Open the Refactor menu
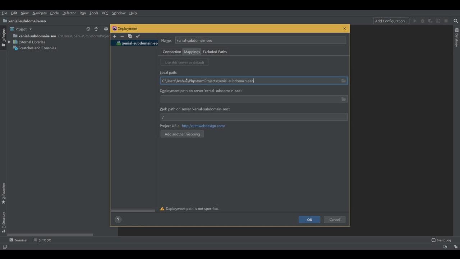460x259 pixels. 69,13
